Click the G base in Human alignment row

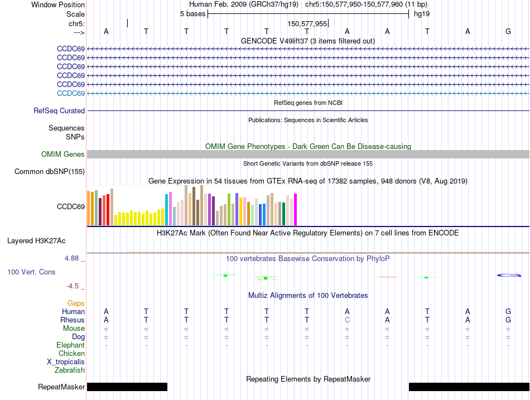tap(508, 311)
